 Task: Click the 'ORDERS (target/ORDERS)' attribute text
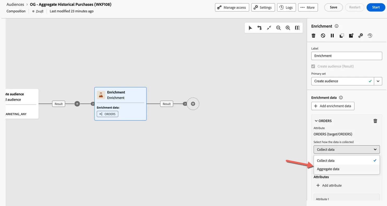click(x=333, y=134)
